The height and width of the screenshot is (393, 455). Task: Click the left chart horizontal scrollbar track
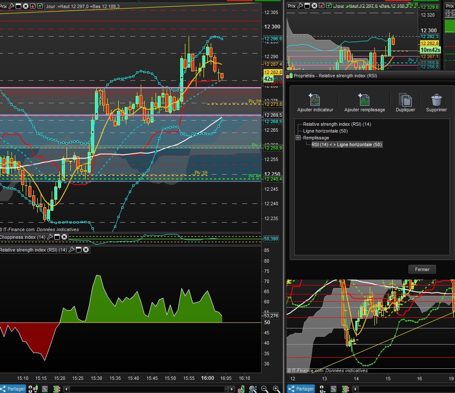point(148,389)
